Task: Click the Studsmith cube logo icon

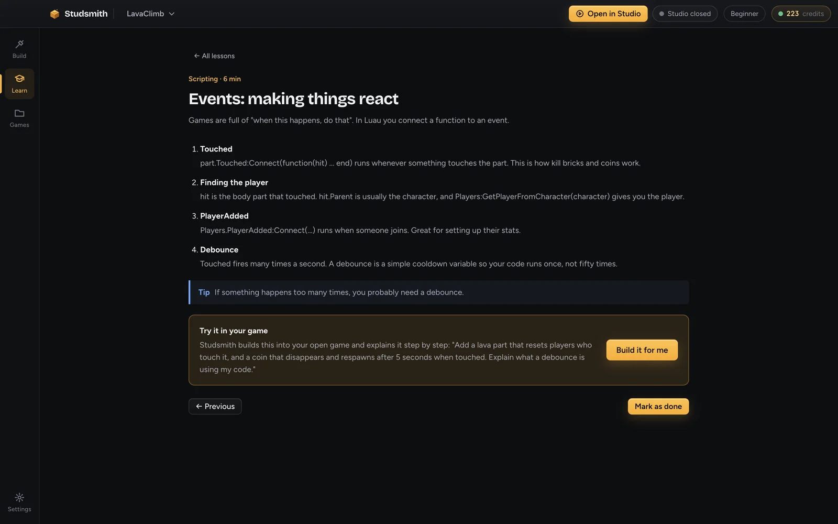Action: point(54,14)
